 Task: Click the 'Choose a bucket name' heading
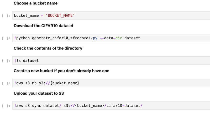click(x=35, y=3)
